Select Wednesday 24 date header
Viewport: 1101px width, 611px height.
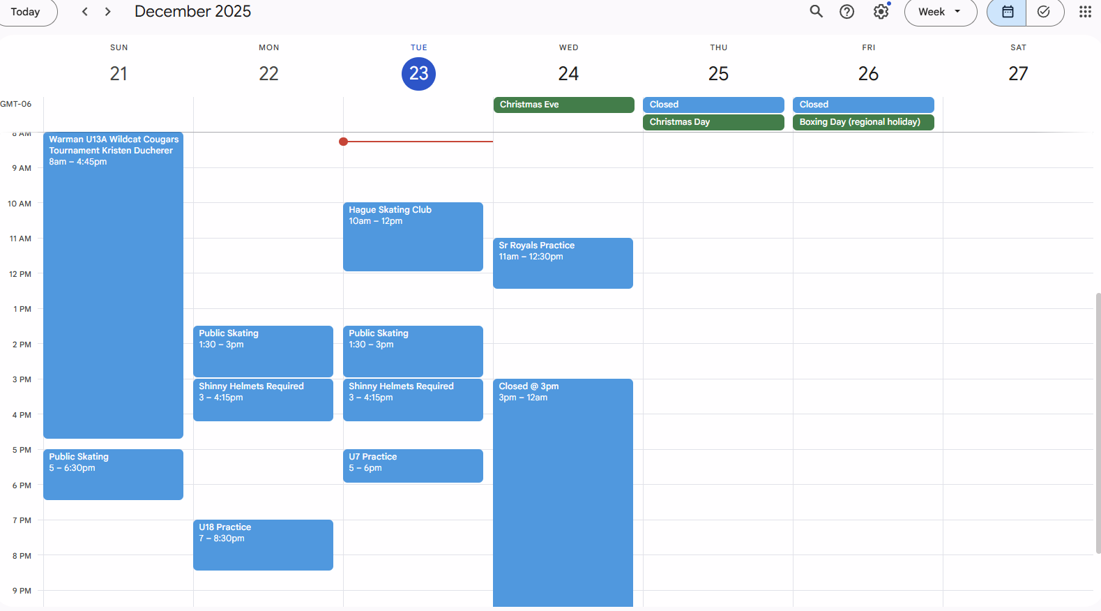pos(568,74)
